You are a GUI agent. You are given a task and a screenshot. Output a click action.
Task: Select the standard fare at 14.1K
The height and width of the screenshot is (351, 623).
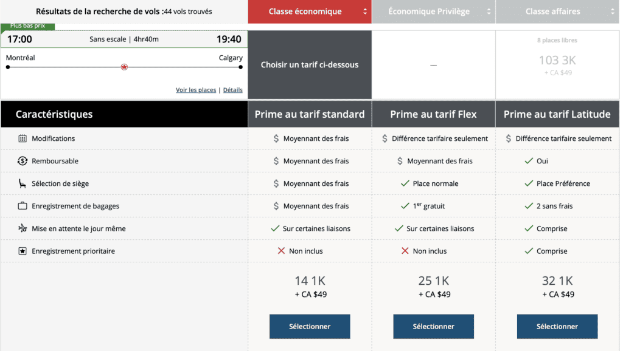click(x=310, y=326)
